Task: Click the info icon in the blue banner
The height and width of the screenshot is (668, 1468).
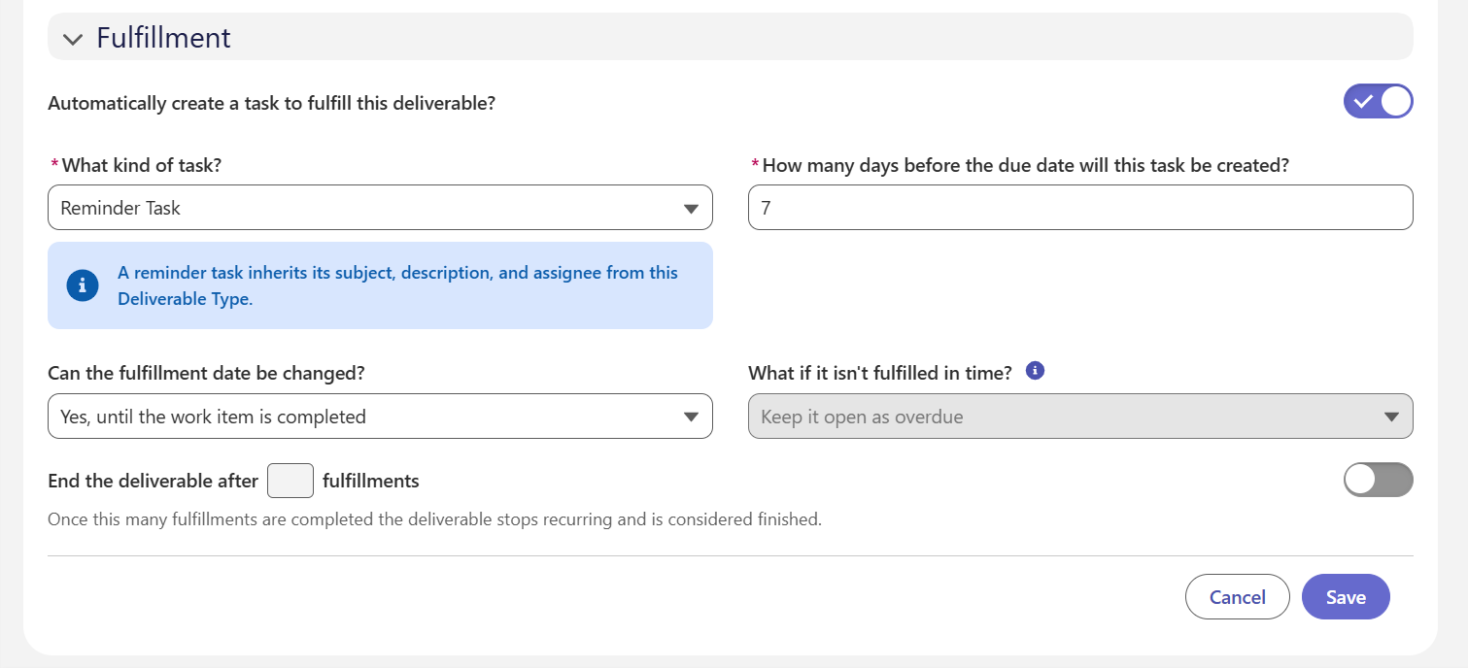Action: pos(83,285)
